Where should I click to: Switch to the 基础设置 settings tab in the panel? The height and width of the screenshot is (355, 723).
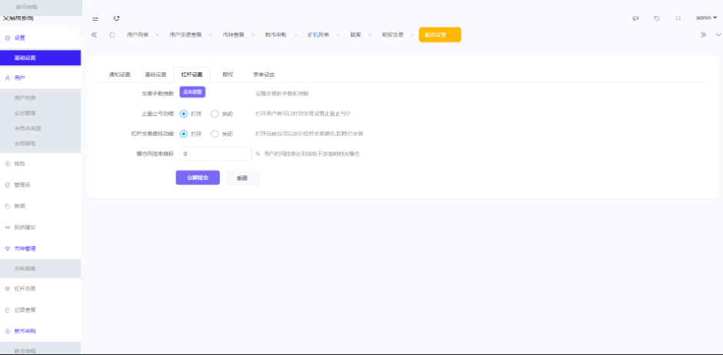click(x=155, y=75)
